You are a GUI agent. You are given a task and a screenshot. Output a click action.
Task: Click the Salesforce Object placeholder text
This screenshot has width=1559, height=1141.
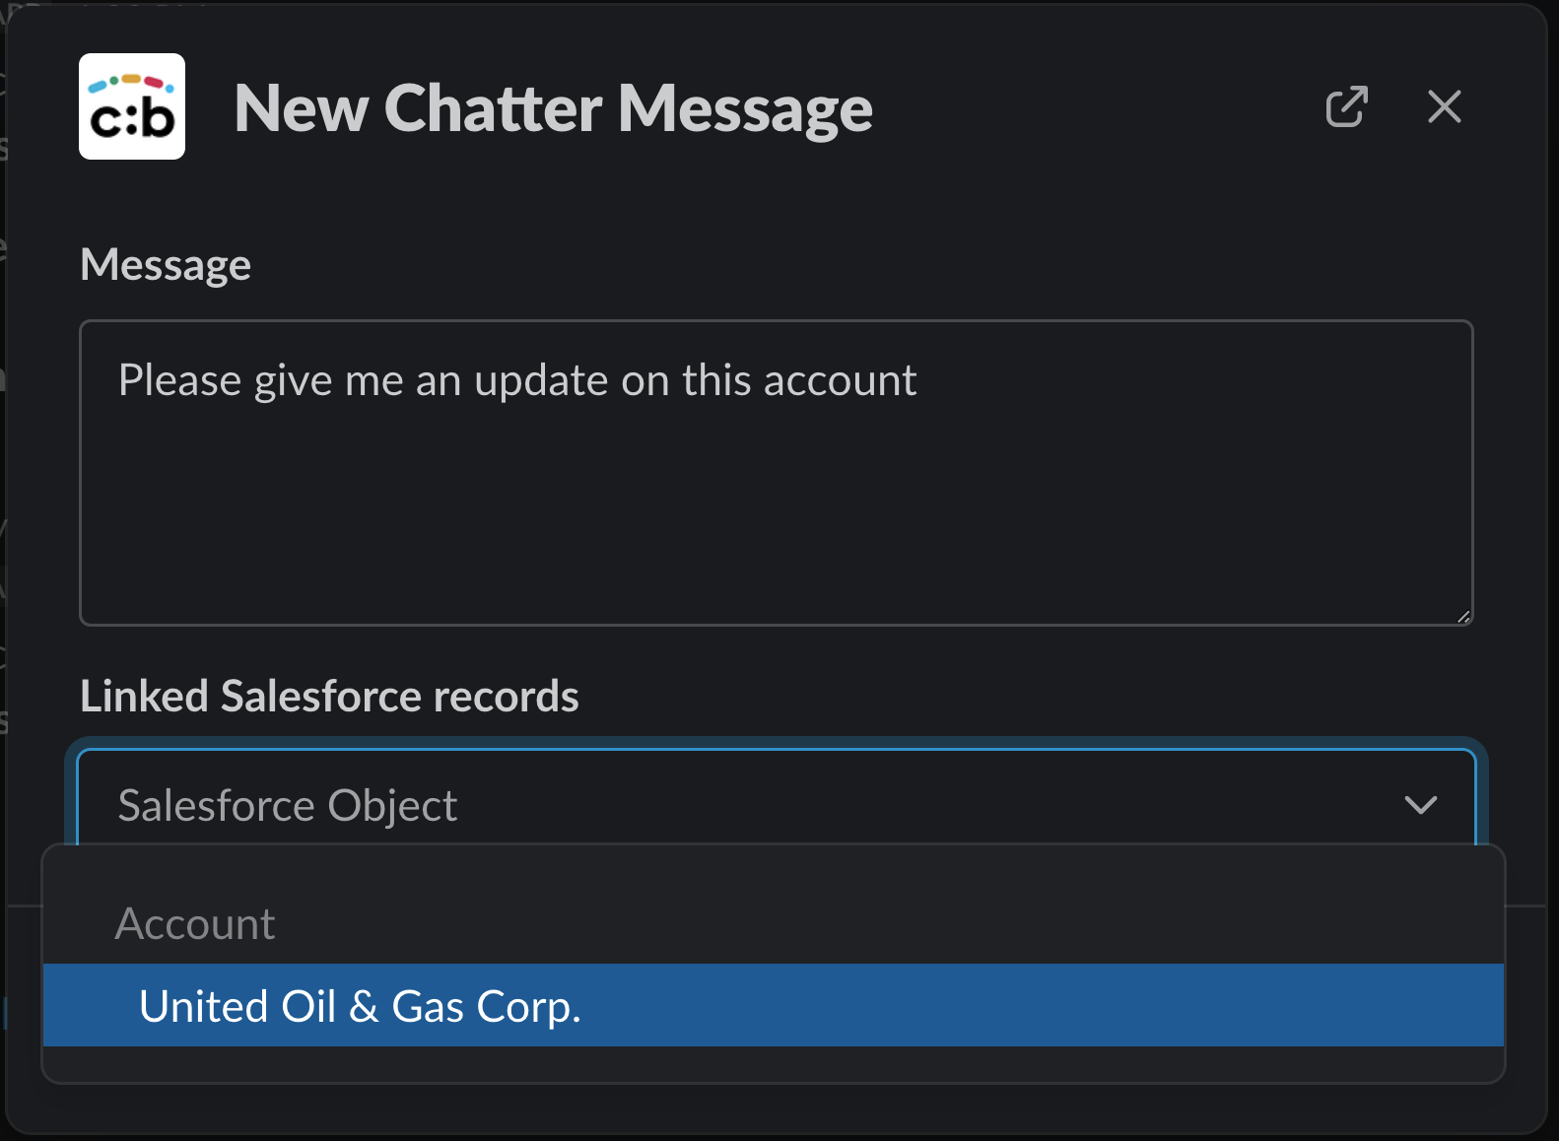[x=287, y=805]
